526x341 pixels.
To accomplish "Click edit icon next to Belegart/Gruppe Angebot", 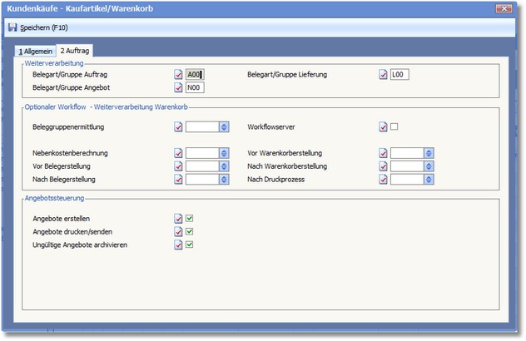I will pos(178,87).
